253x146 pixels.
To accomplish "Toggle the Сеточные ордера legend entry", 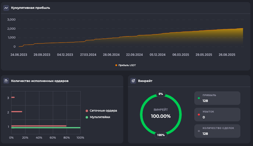I will point(101,111).
